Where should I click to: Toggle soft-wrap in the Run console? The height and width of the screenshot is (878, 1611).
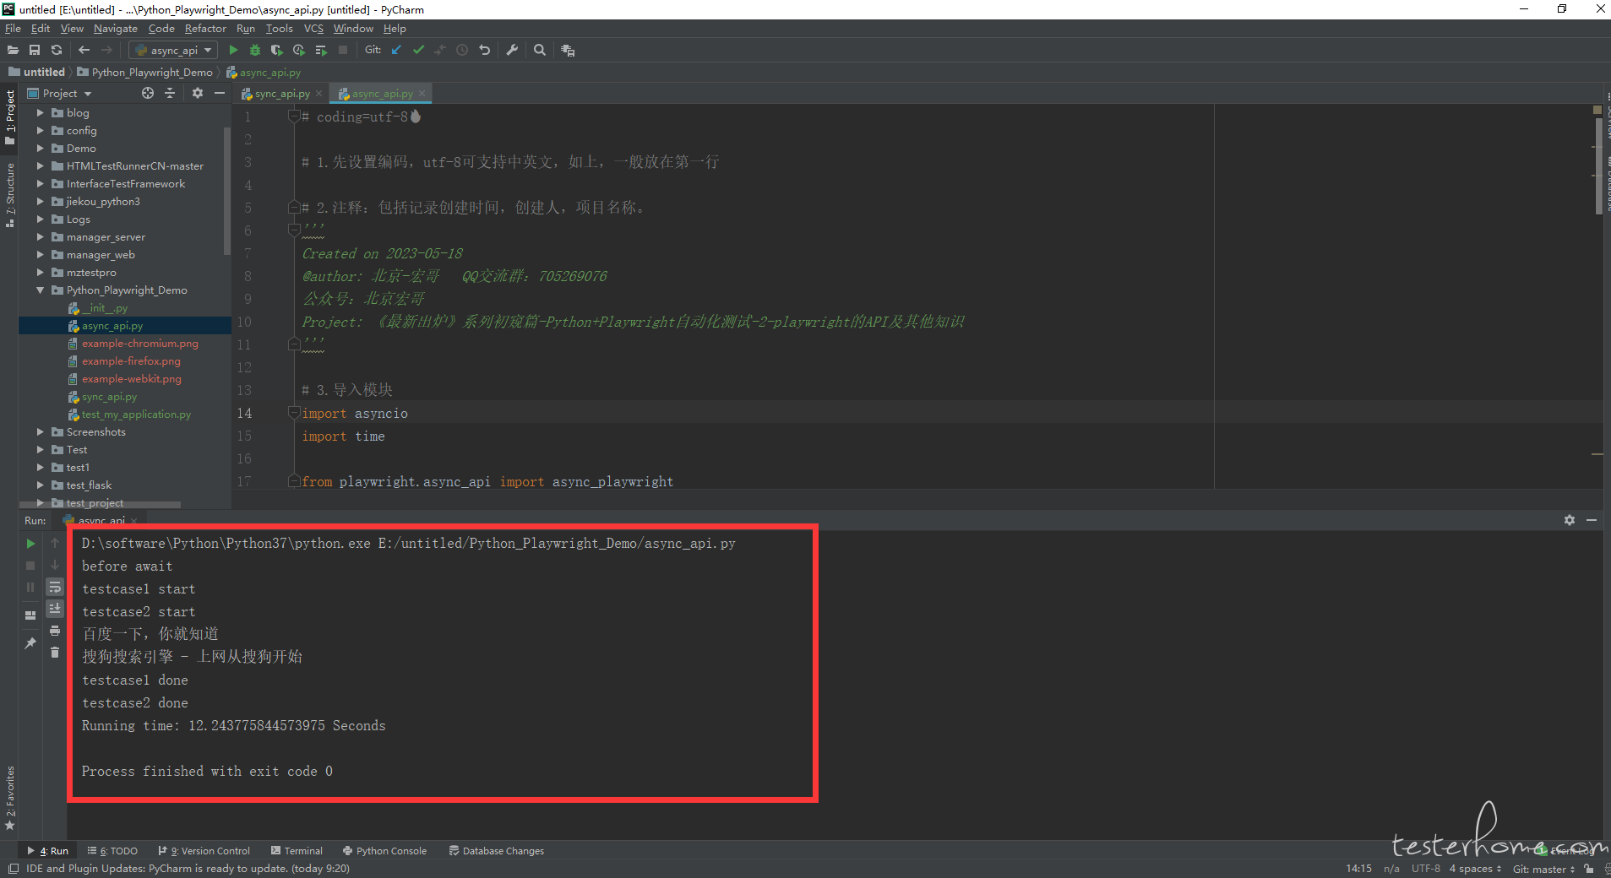click(55, 587)
